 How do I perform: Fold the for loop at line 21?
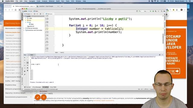[54, 25]
